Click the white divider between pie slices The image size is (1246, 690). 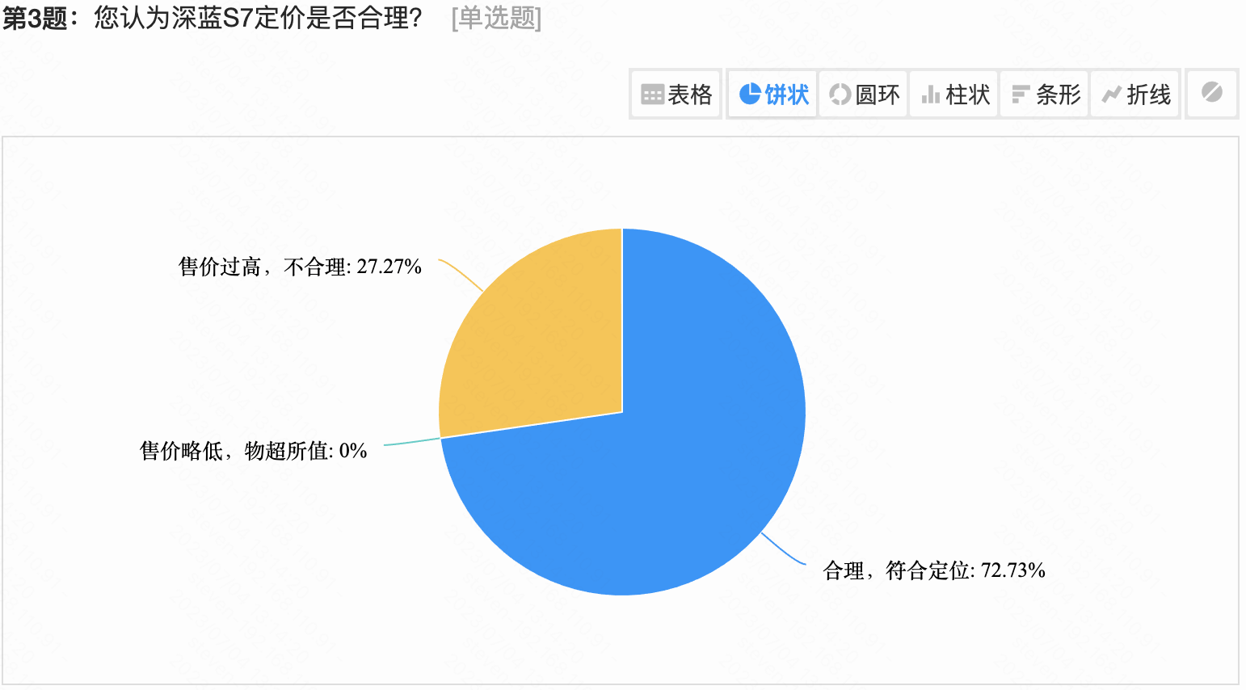622,323
